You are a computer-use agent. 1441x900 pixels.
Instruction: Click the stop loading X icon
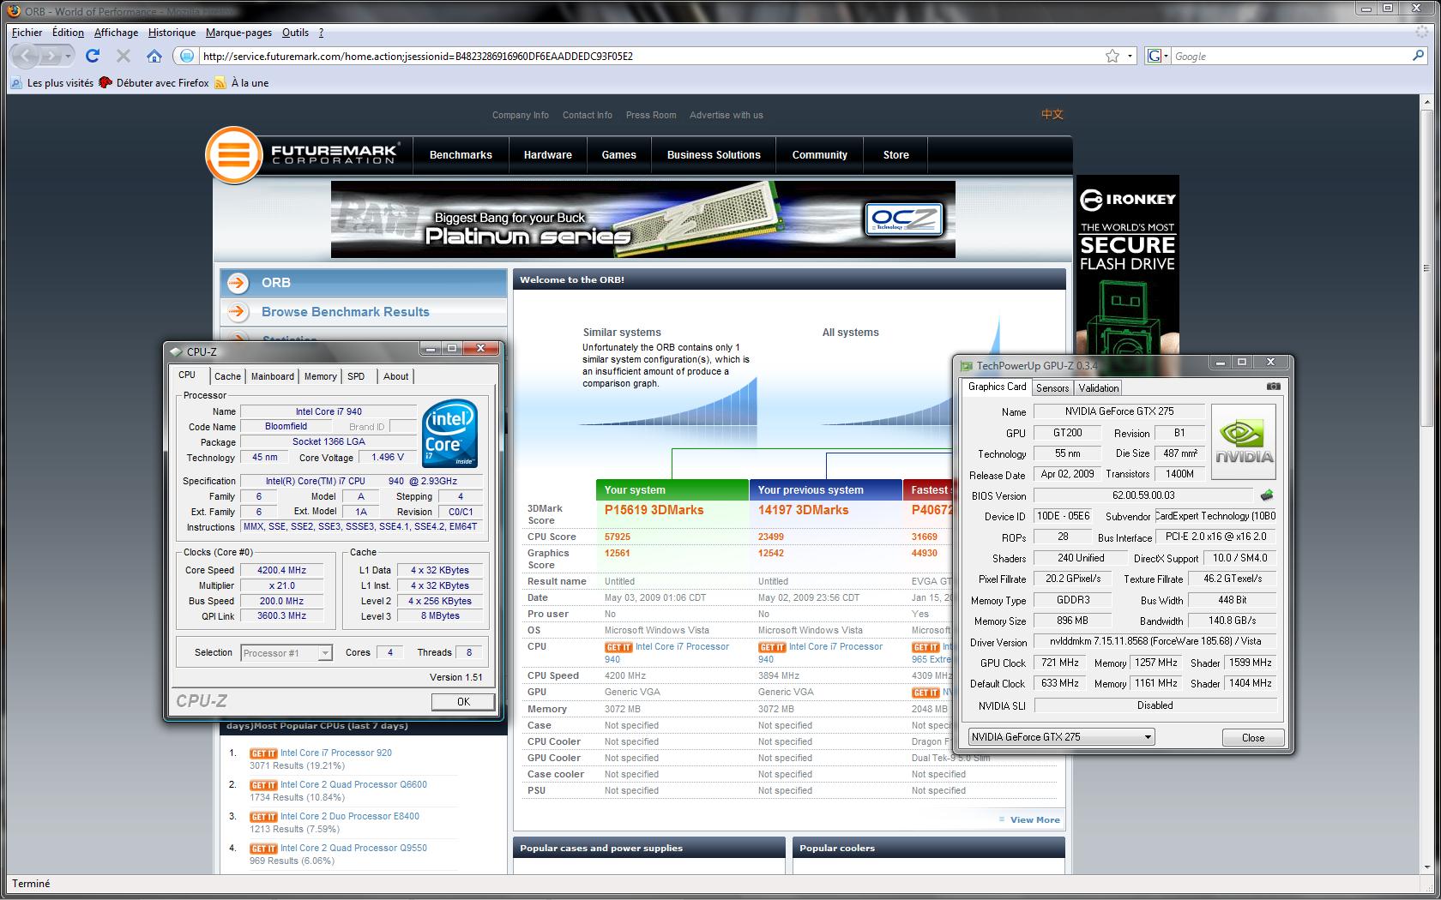pos(123,56)
